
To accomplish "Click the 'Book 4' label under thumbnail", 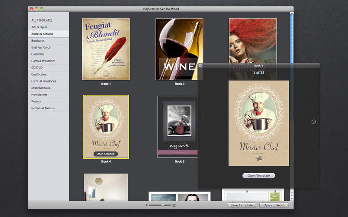I will 106,161.
